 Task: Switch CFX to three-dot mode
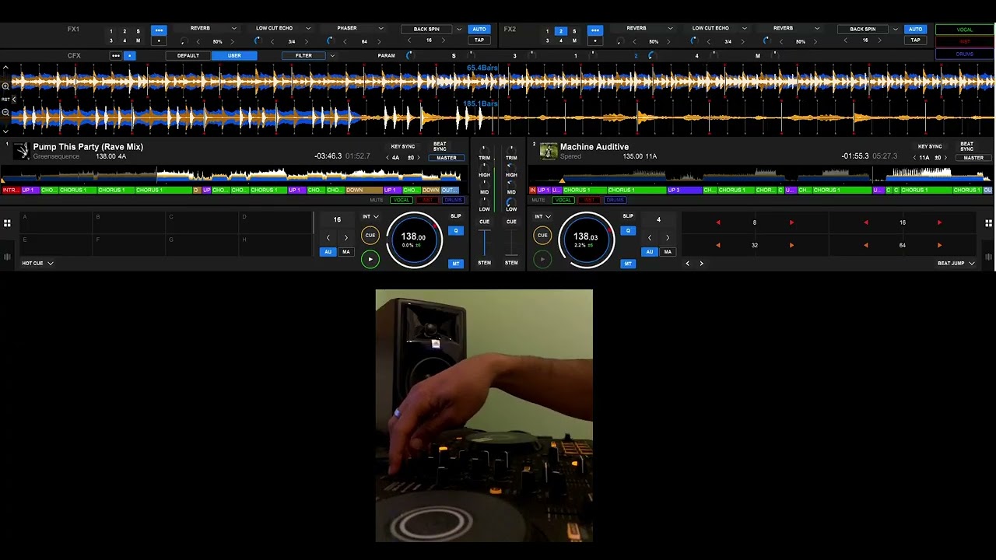(116, 56)
